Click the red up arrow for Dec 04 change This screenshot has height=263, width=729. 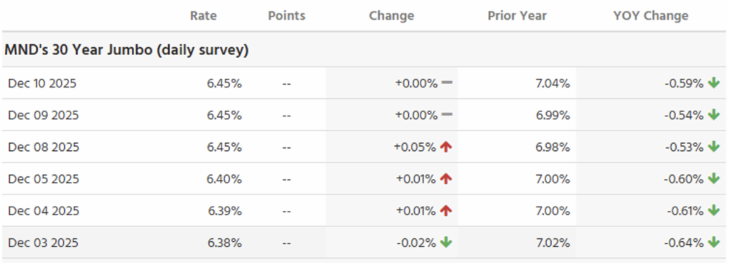pos(447,211)
